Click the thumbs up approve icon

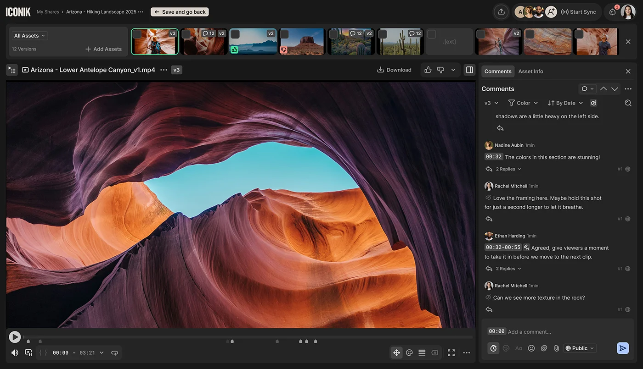428,70
